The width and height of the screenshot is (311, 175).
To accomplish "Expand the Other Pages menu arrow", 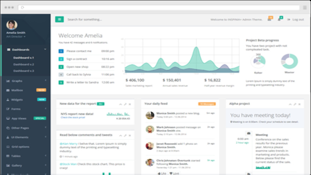I will coord(45,127).
